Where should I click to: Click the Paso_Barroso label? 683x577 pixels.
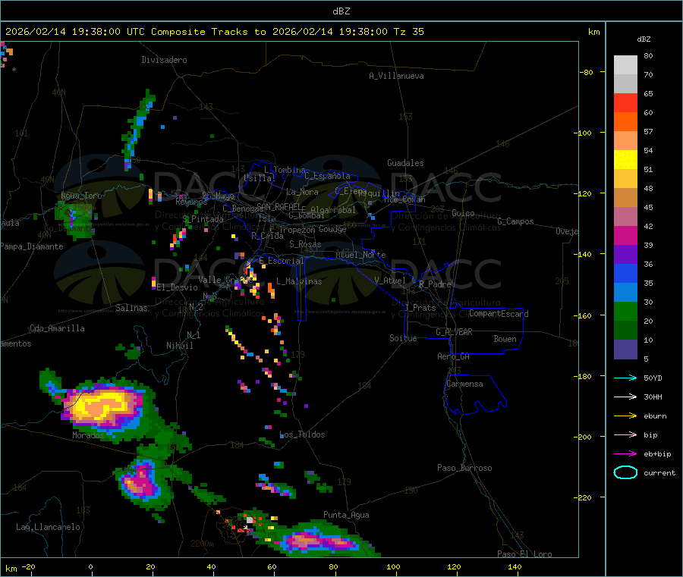[x=464, y=468]
